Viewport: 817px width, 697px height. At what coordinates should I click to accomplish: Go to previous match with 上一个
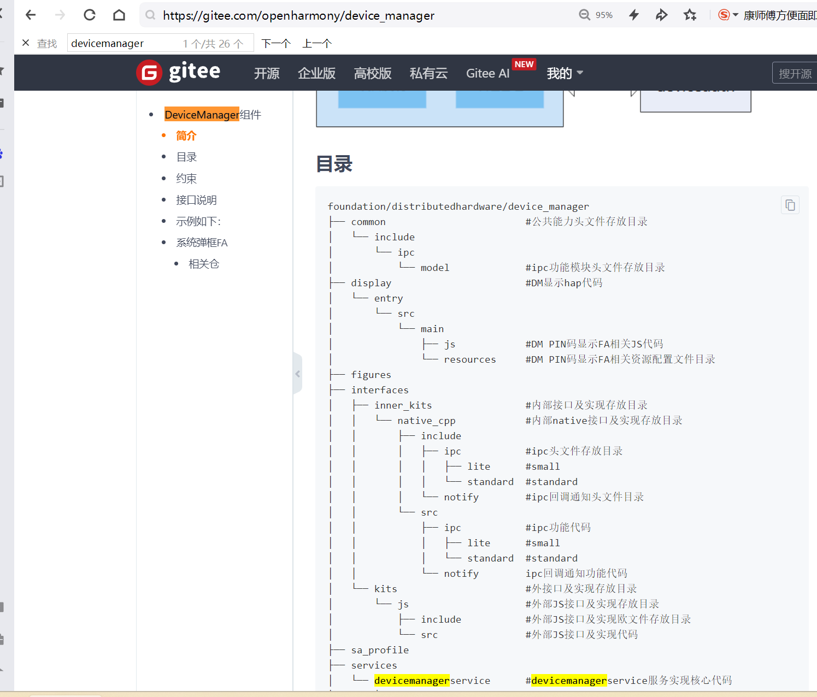317,44
